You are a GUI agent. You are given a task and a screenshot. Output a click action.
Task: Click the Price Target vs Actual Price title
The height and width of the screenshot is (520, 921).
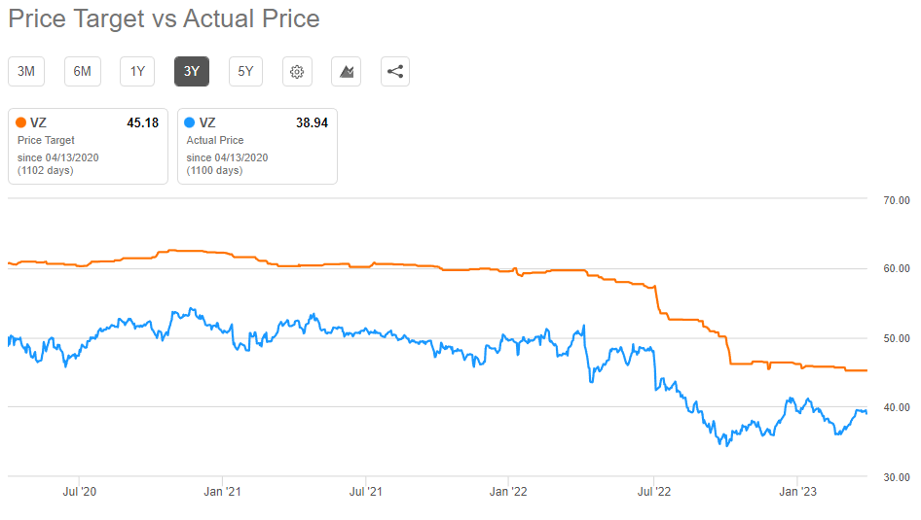click(164, 18)
